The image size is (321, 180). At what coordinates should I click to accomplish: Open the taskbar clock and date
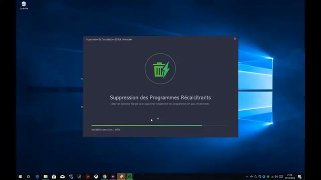click(290, 176)
